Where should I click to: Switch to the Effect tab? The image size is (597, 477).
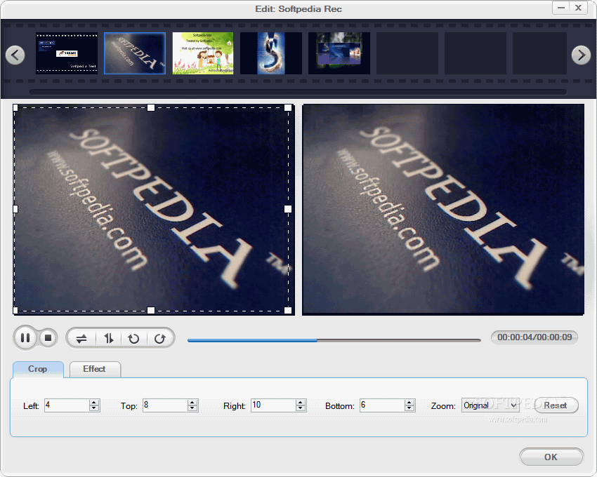pyautogui.click(x=94, y=369)
